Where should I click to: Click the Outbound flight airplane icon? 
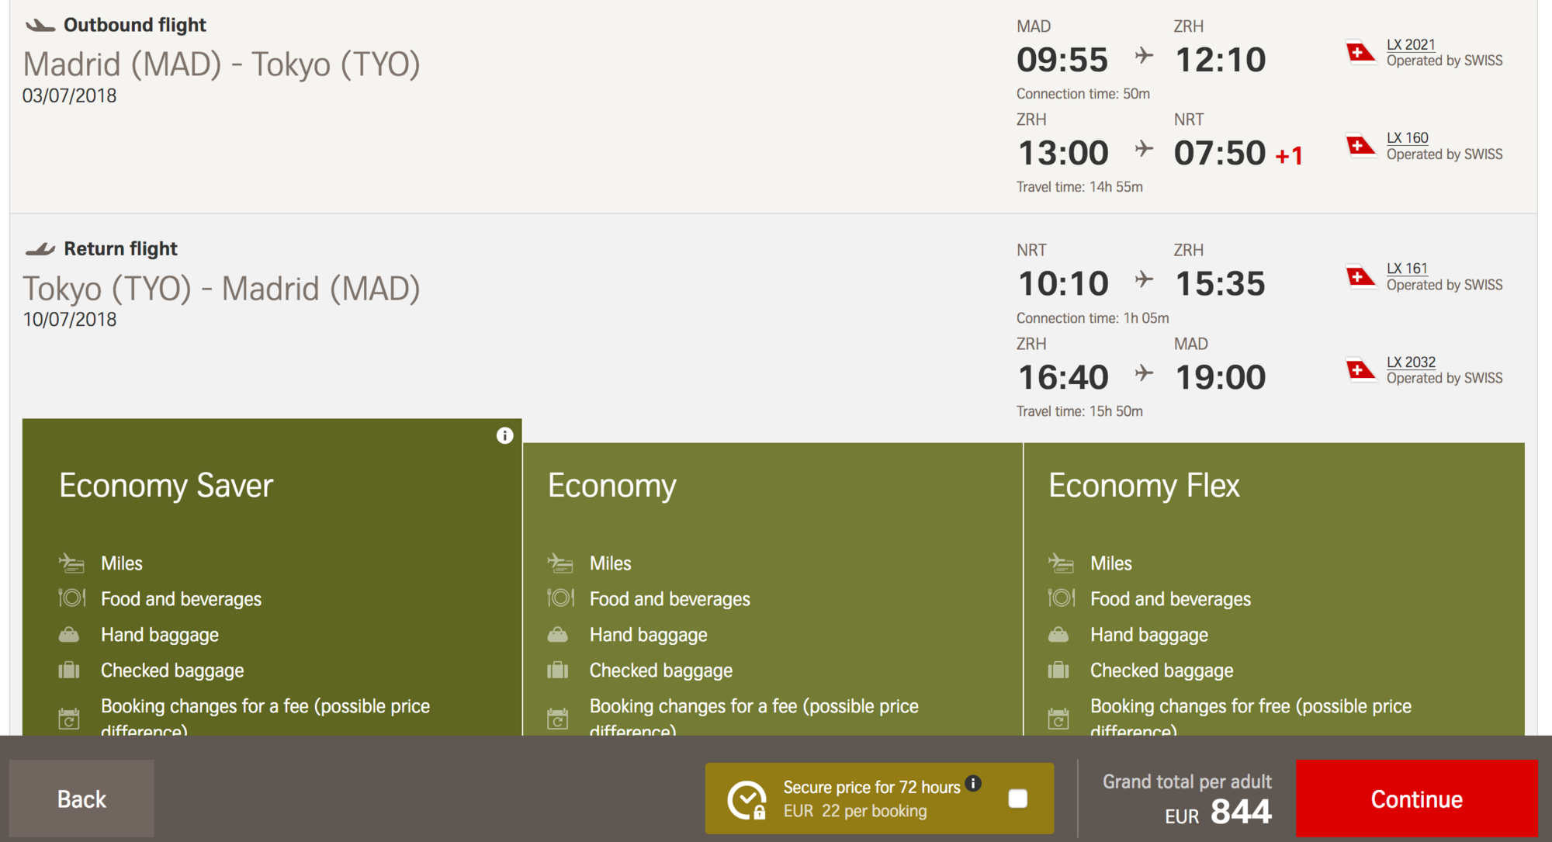coord(40,26)
